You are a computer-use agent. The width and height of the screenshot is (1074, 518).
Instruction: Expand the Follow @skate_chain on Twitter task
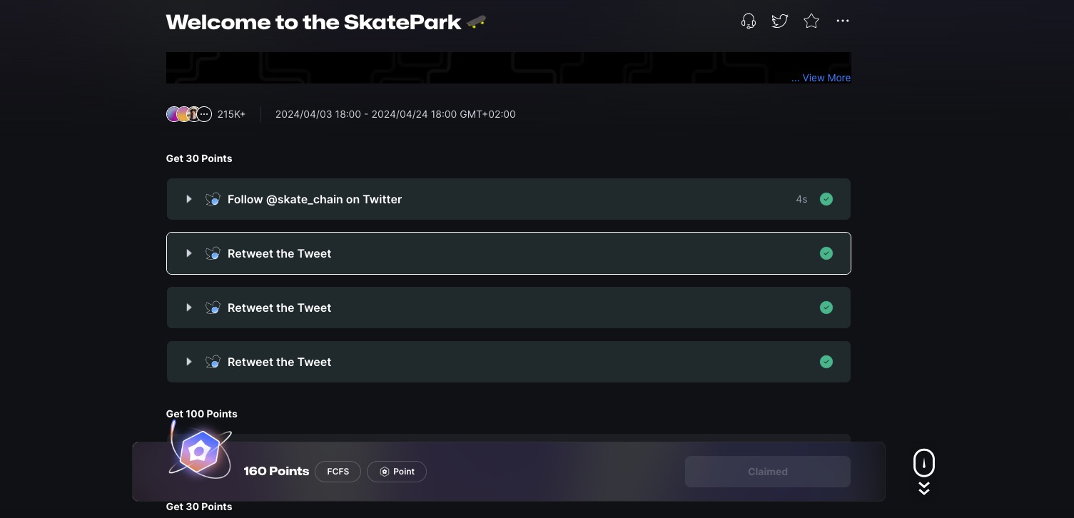tap(189, 199)
